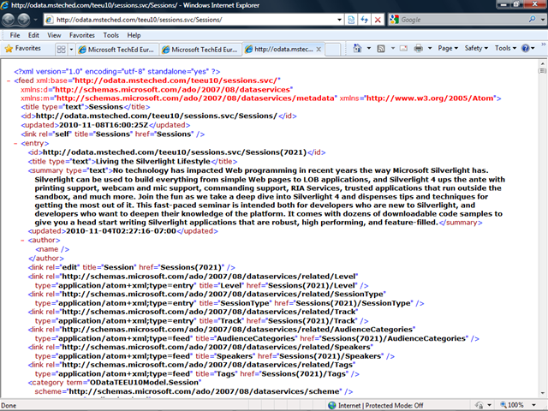Click href Sessions(7021)/Speakers text
The width and height of the screenshot is (548, 411).
click(331, 356)
